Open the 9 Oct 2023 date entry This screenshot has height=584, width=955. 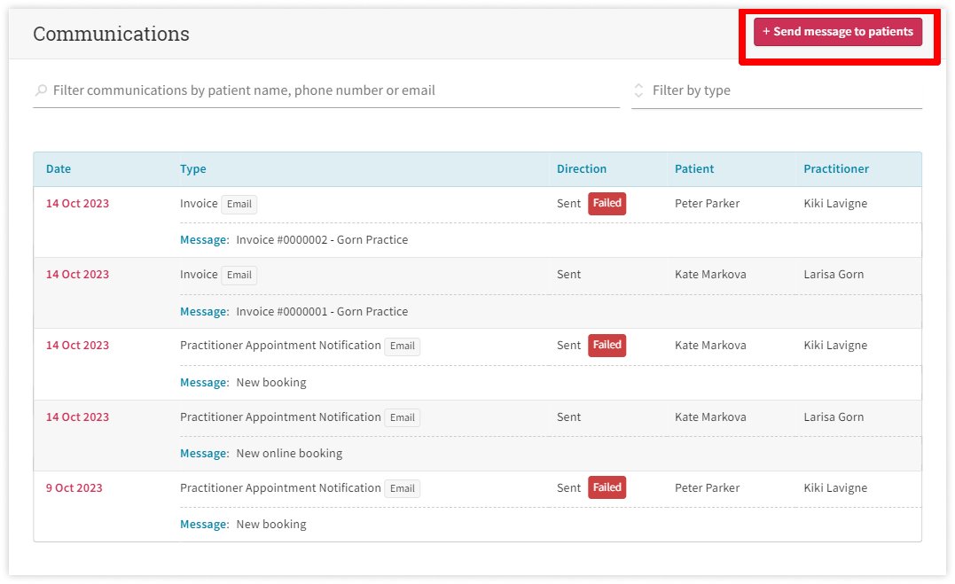click(74, 487)
